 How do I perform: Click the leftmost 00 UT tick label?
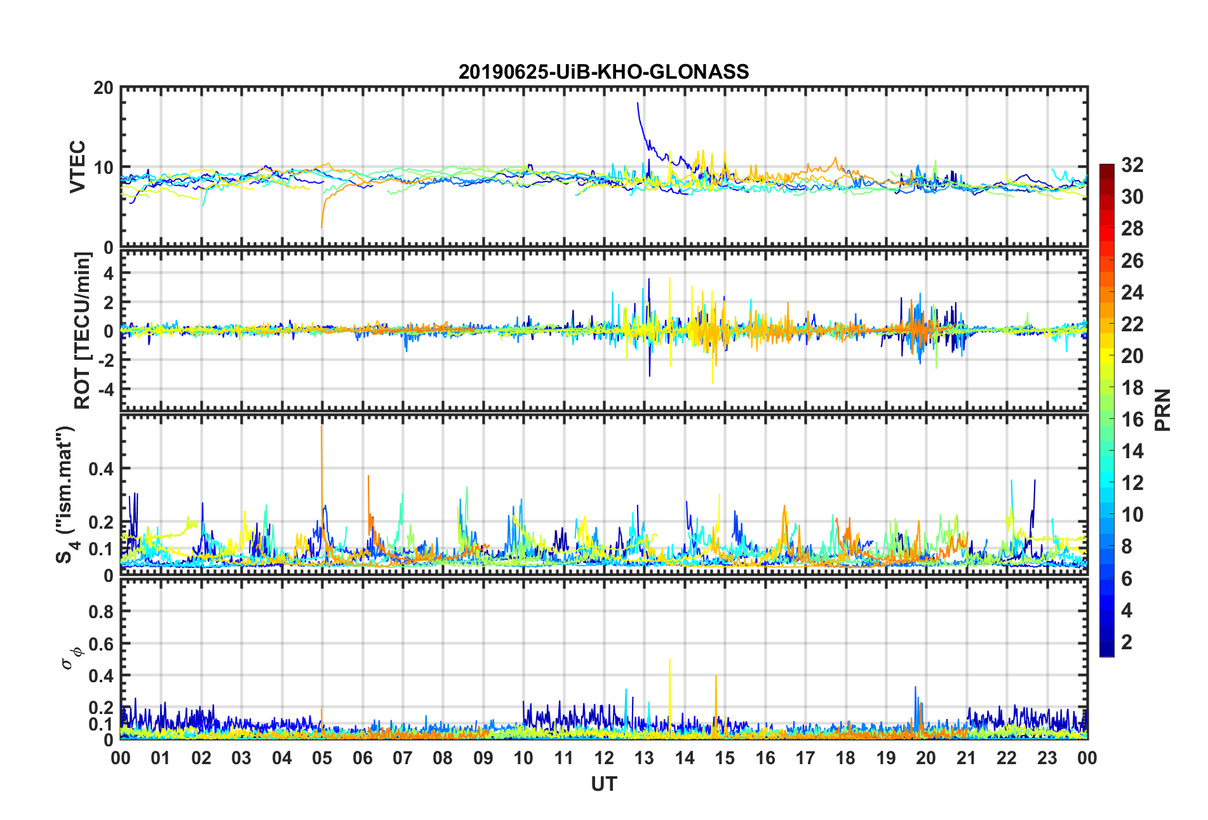[x=121, y=758]
